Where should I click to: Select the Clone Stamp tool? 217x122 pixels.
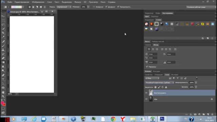(x=3, y=50)
